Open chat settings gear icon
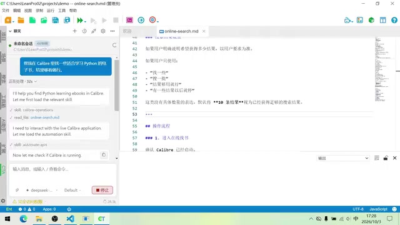400x225 pixels. pos(103,31)
